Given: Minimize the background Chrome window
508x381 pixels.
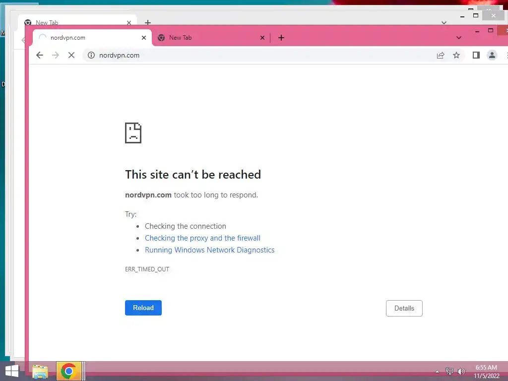Looking at the screenshot, I should 462,15.
